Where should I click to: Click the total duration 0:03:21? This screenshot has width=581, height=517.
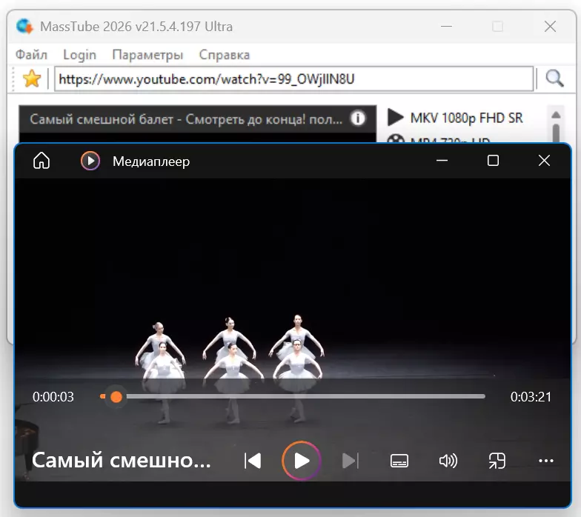[x=531, y=397]
